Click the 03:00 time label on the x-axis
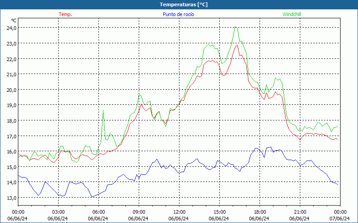The height and width of the screenshot is (223, 358). tap(58, 212)
